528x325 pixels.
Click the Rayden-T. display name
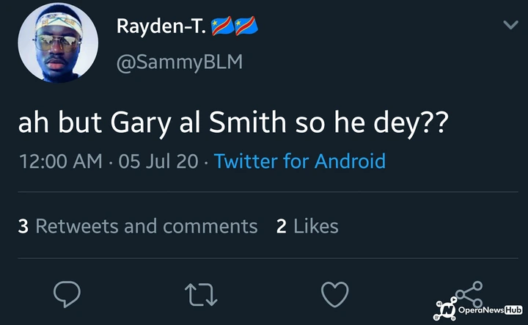[x=160, y=27]
